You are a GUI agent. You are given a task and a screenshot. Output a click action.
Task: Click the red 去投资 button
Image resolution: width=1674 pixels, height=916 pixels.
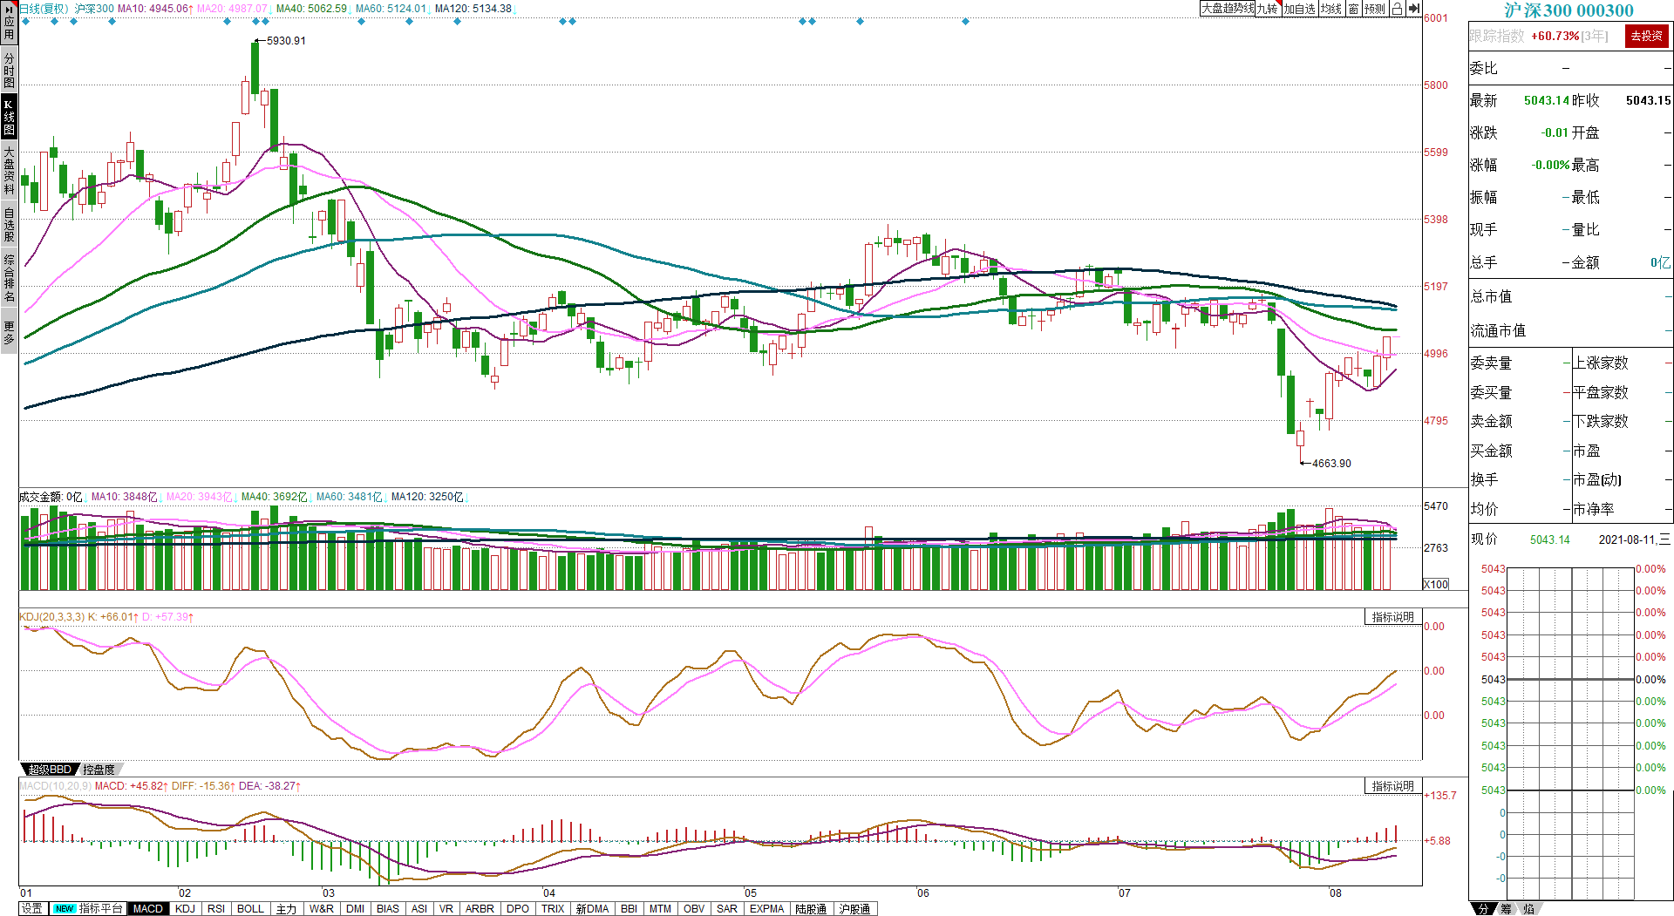coord(1646,36)
